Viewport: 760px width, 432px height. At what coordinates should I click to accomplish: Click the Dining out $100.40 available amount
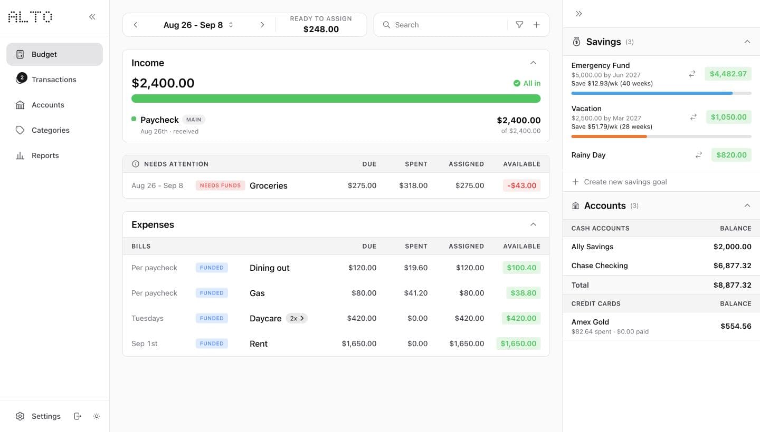point(521,268)
